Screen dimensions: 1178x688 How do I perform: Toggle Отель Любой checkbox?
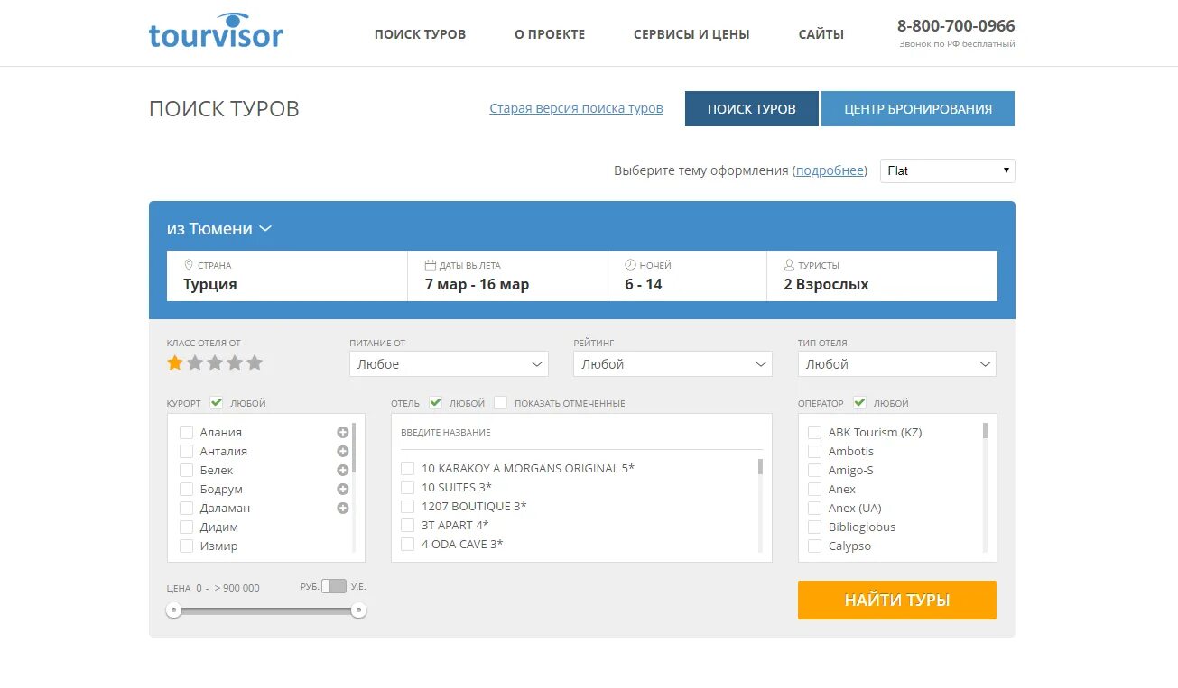[435, 403]
